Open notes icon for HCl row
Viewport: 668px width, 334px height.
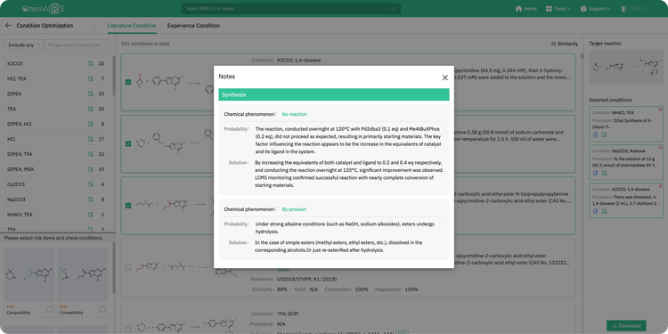[x=90, y=139]
